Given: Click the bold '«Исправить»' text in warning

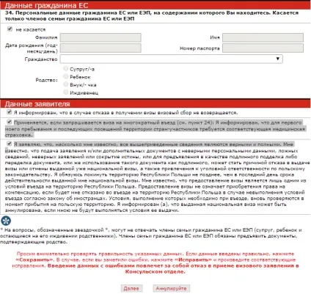Looking at the screenshot, I should (x=194, y=260).
